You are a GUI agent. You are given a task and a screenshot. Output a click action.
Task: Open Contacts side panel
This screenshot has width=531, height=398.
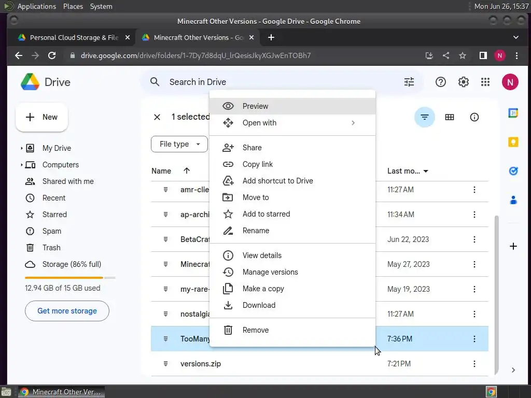pyautogui.click(x=513, y=200)
